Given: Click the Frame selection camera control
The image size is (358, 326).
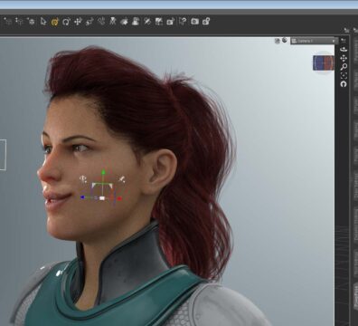Looking at the screenshot, I should 344,75.
